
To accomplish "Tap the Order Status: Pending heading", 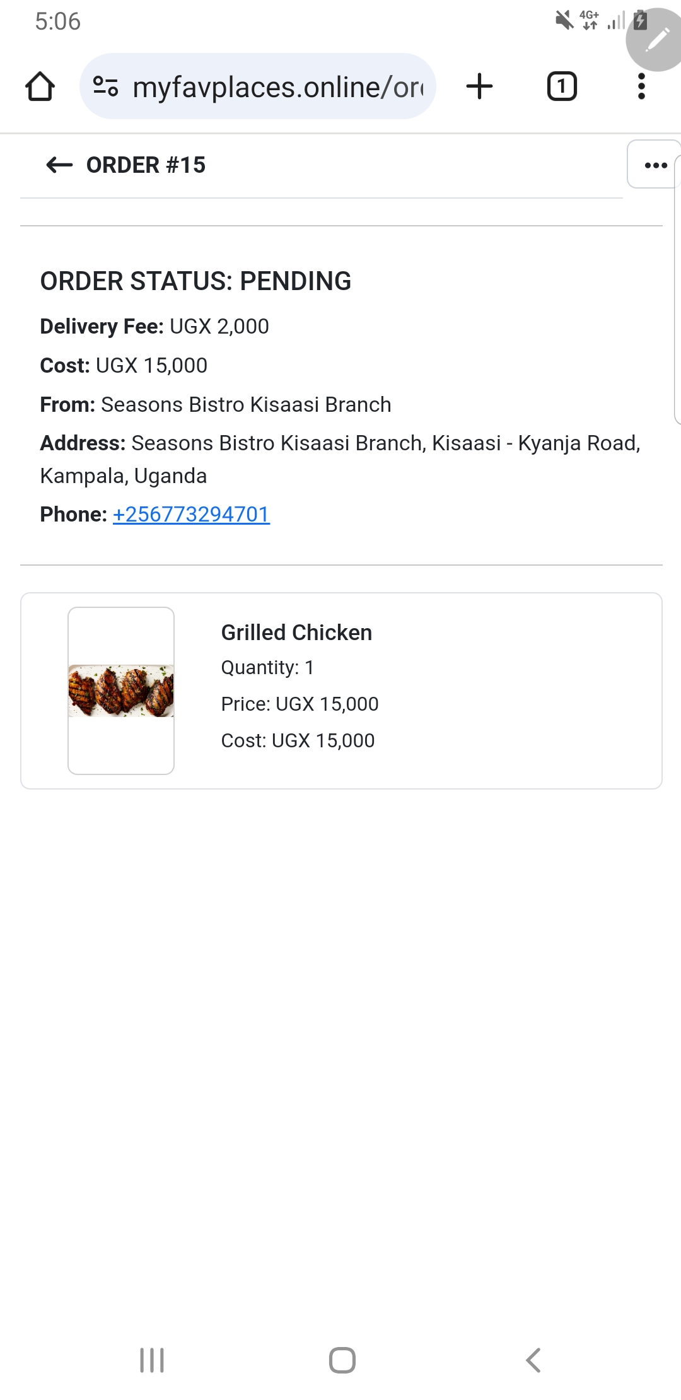I will click(x=195, y=281).
